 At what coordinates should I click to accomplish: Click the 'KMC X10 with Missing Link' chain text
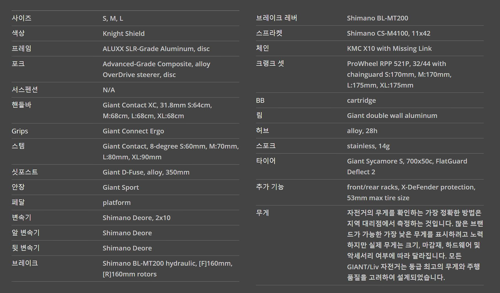pos(389,49)
